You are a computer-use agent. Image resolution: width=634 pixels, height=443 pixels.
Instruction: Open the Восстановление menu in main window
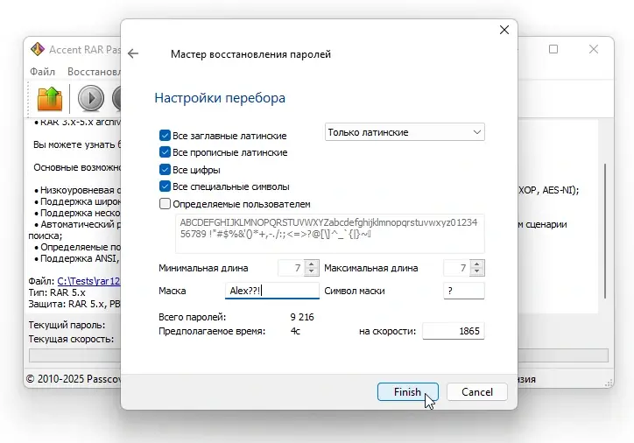[94, 72]
